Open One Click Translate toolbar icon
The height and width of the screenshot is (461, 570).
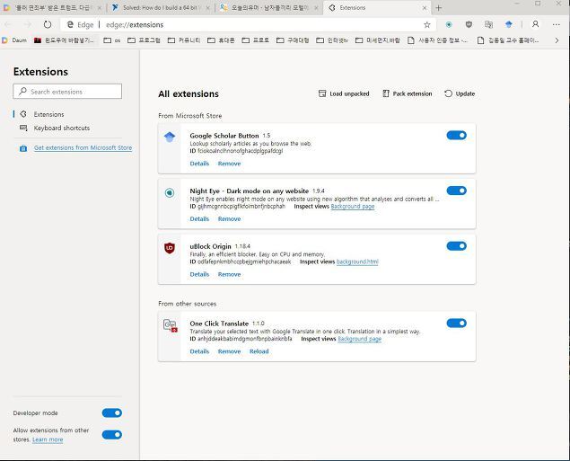pyautogui.click(x=489, y=24)
